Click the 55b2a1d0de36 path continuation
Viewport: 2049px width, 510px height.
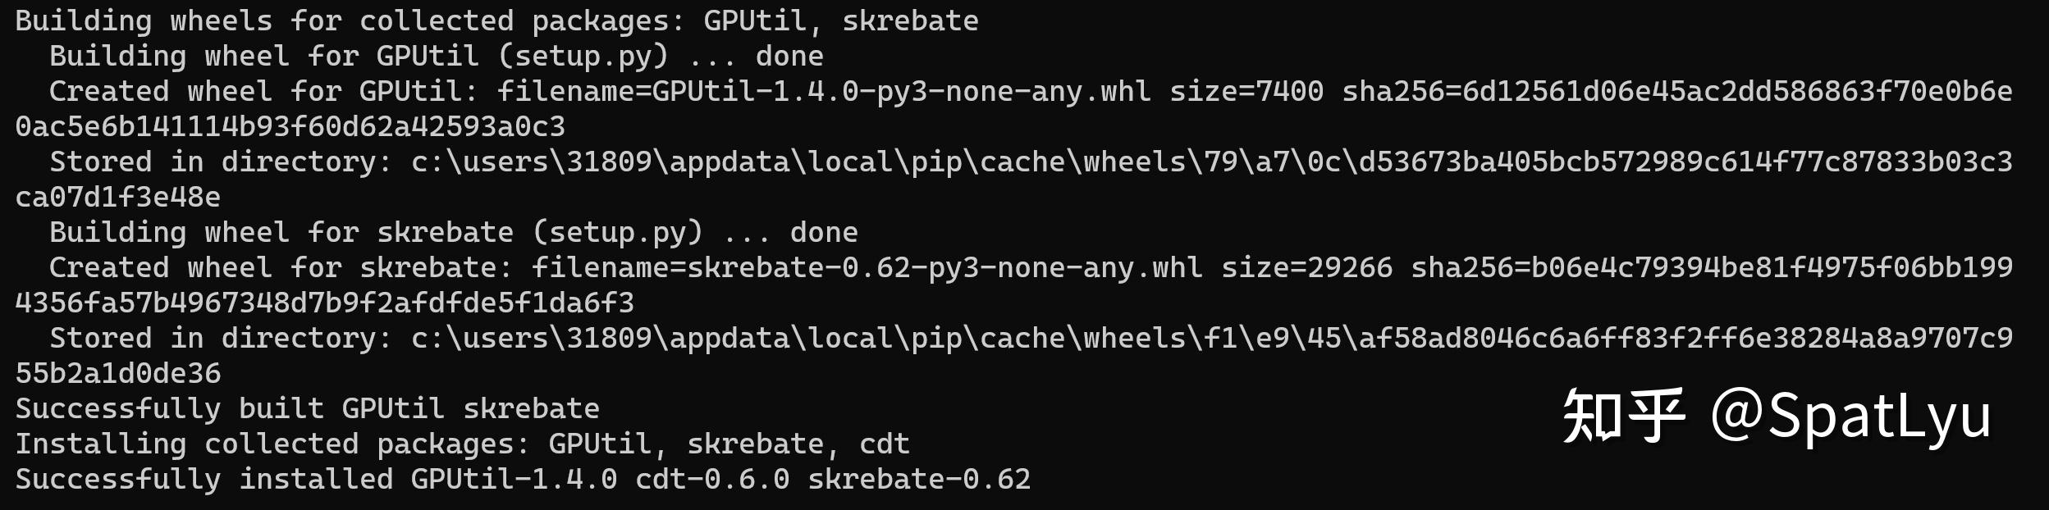click(118, 373)
